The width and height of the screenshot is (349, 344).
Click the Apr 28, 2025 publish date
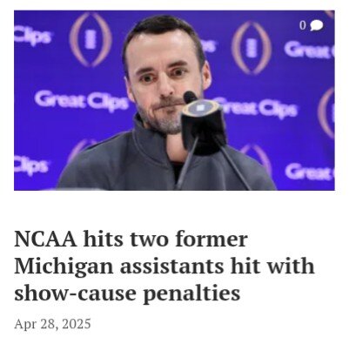pos(52,324)
